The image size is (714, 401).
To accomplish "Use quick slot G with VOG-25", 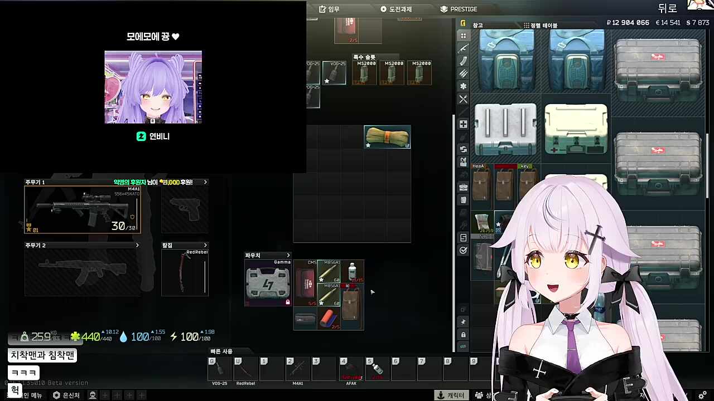I will 219,369.
